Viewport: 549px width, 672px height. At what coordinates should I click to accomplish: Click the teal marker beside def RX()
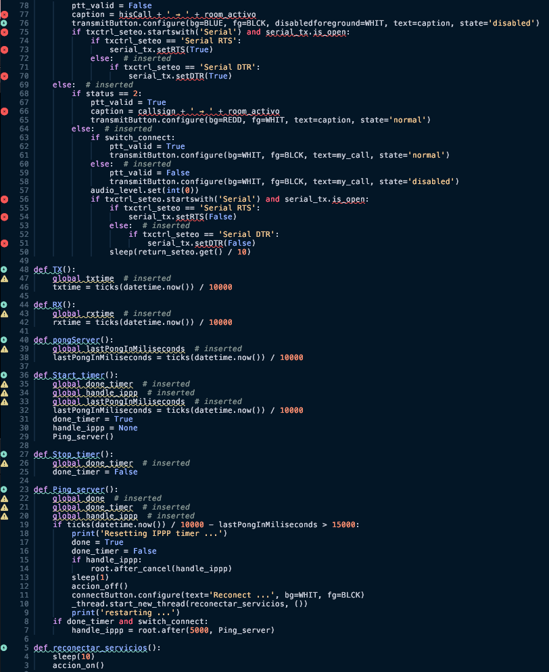[4, 305]
